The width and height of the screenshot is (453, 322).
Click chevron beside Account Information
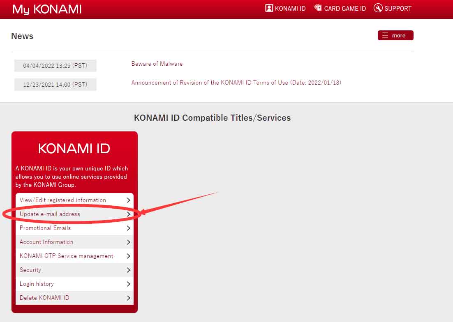pyautogui.click(x=129, y=242)
